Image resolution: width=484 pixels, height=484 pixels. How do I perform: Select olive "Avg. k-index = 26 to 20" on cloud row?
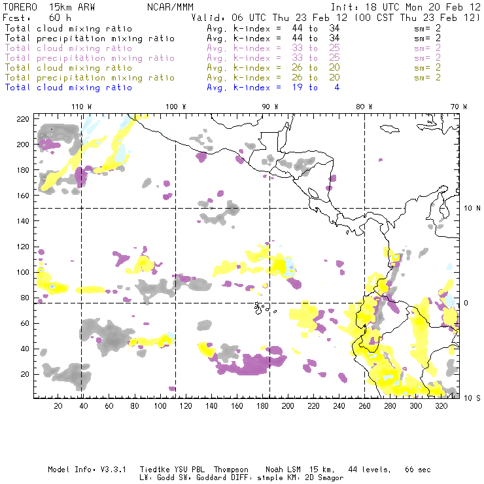click(x=273, y=68)
